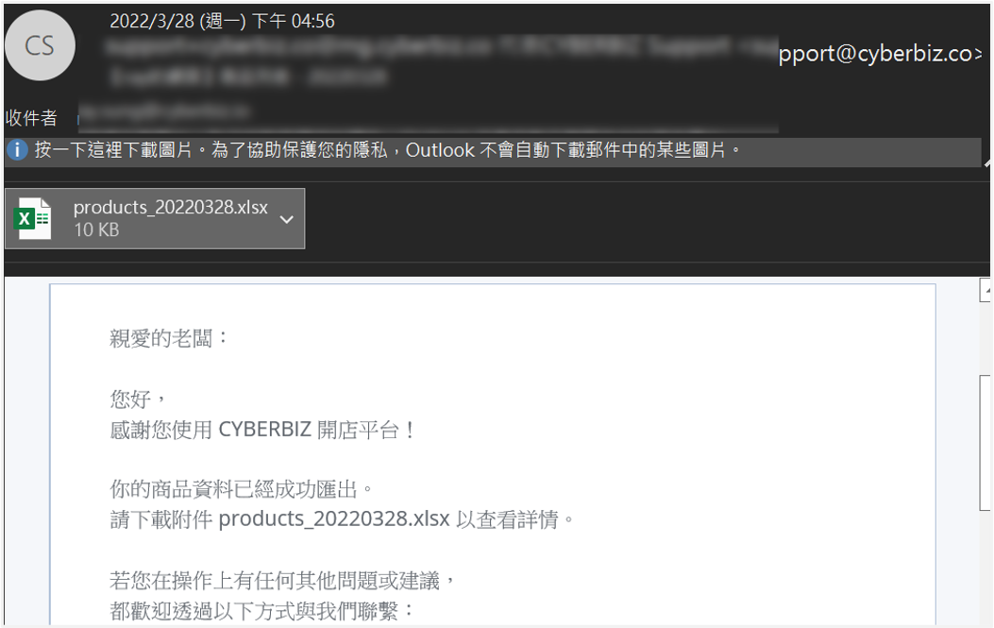Expand the products_20220328.xlsx attachment dropdown arrow

coord(287,219)
